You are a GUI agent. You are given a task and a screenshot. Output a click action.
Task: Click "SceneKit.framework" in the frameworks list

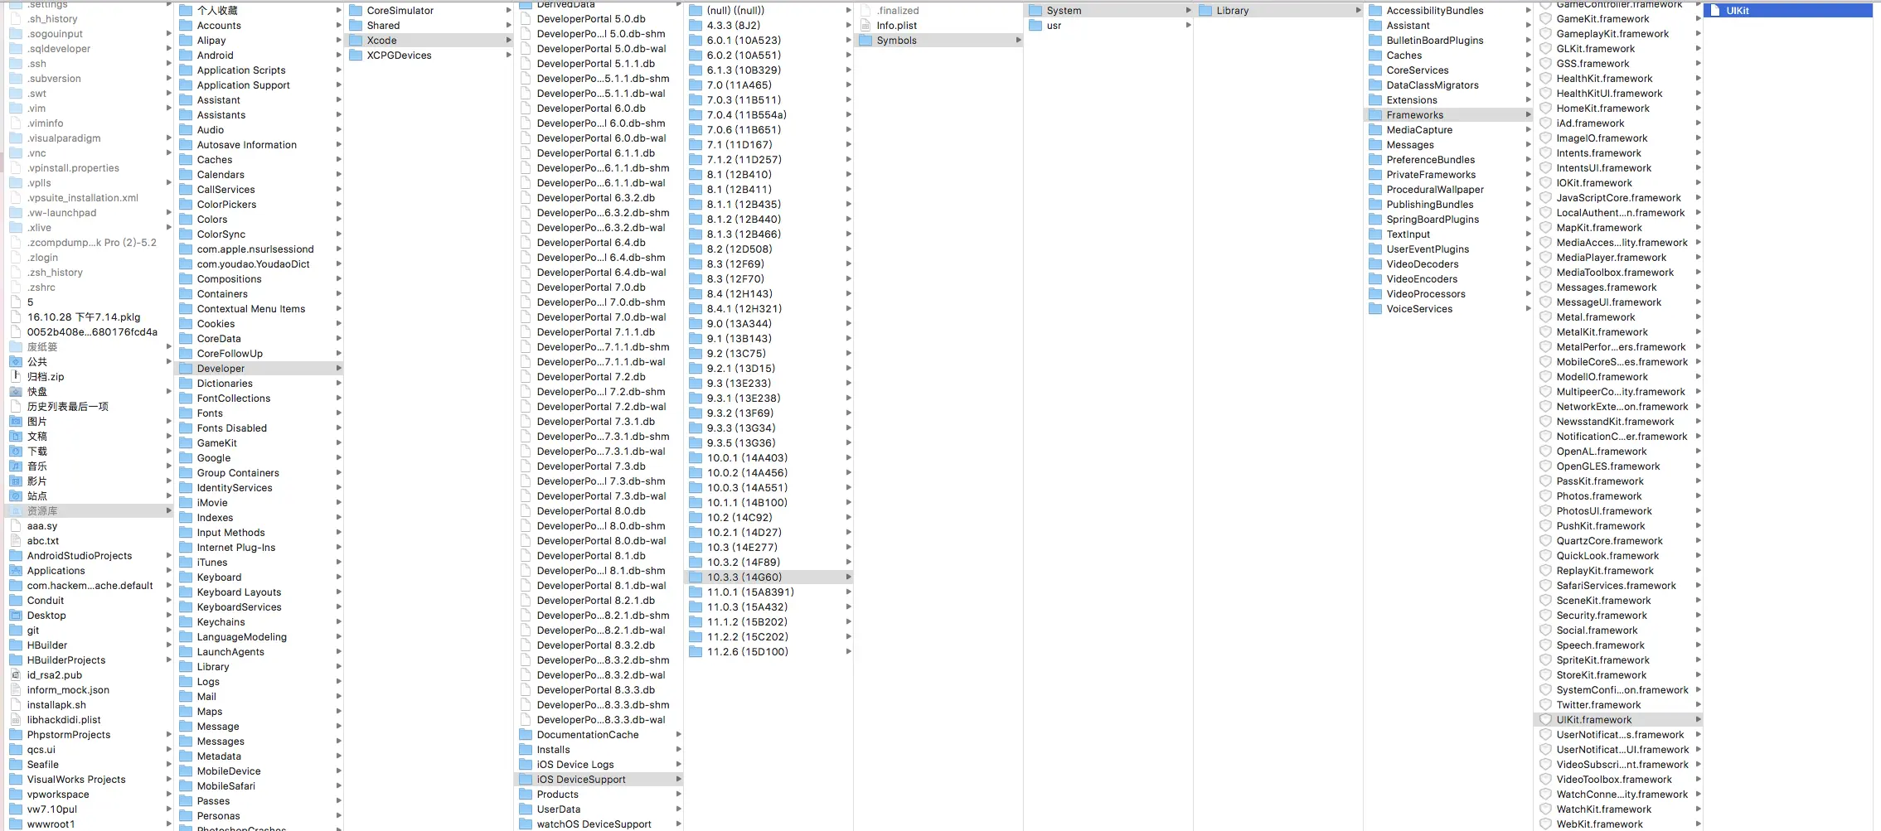pos(1603,601)
